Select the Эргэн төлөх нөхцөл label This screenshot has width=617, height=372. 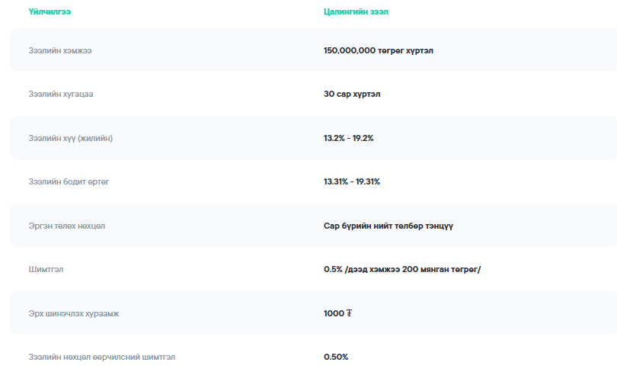tap(67, 226)
